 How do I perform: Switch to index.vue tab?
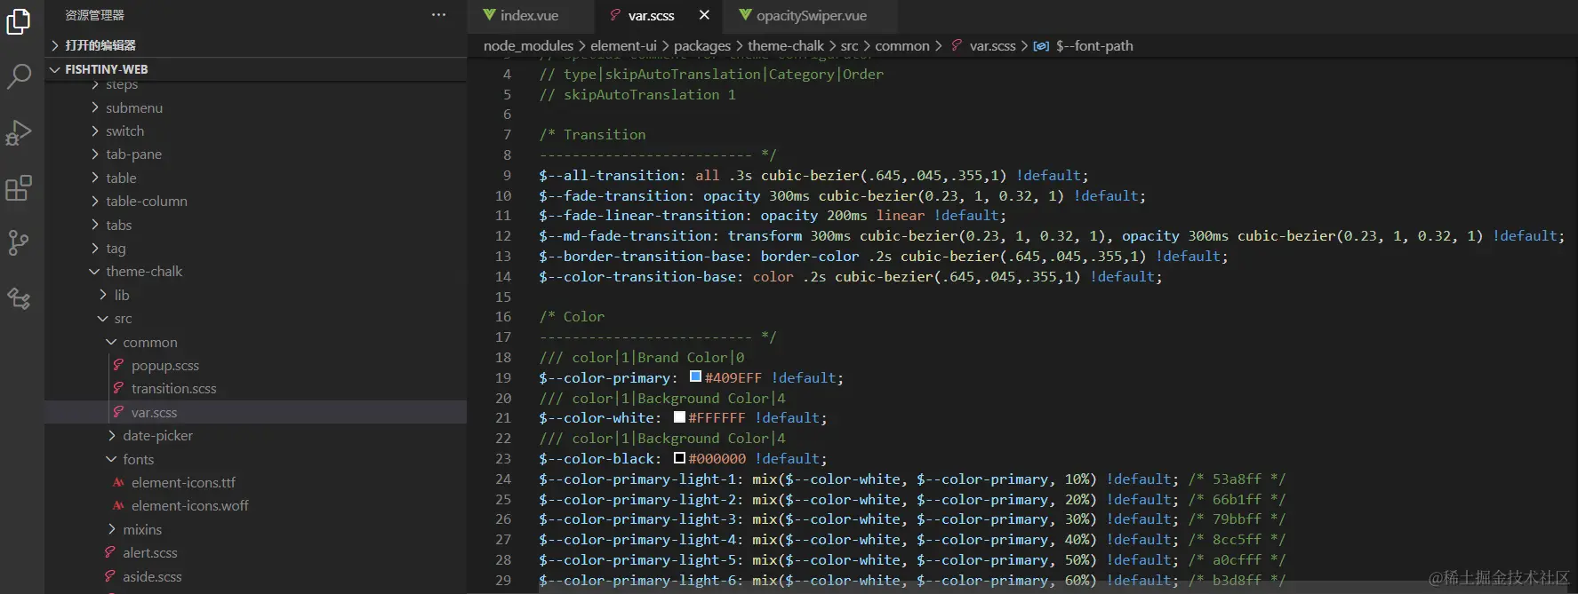pyautogui.click(x=530, y=15)
